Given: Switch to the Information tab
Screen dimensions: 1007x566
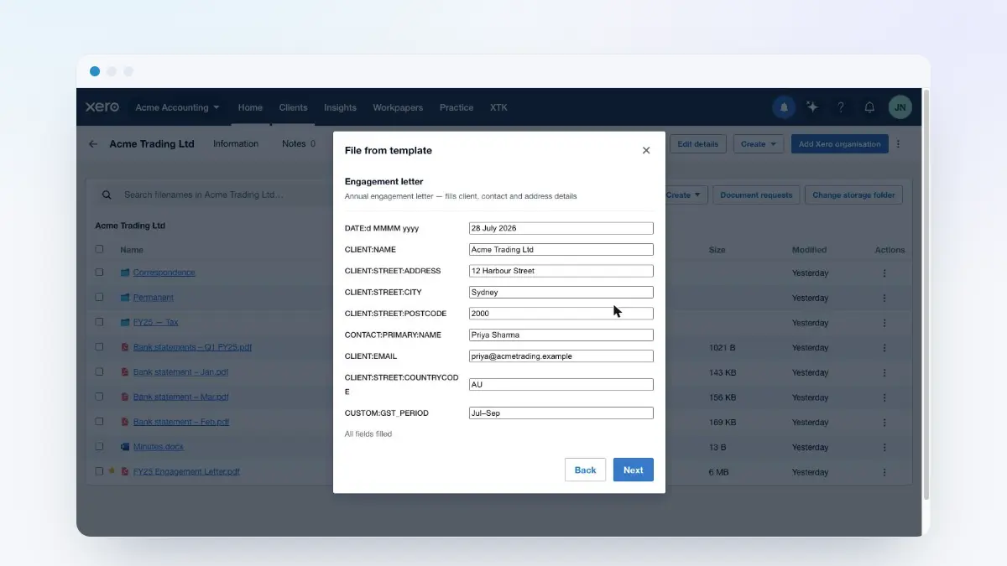Looking at the screenshot, I should pos(236,143).
